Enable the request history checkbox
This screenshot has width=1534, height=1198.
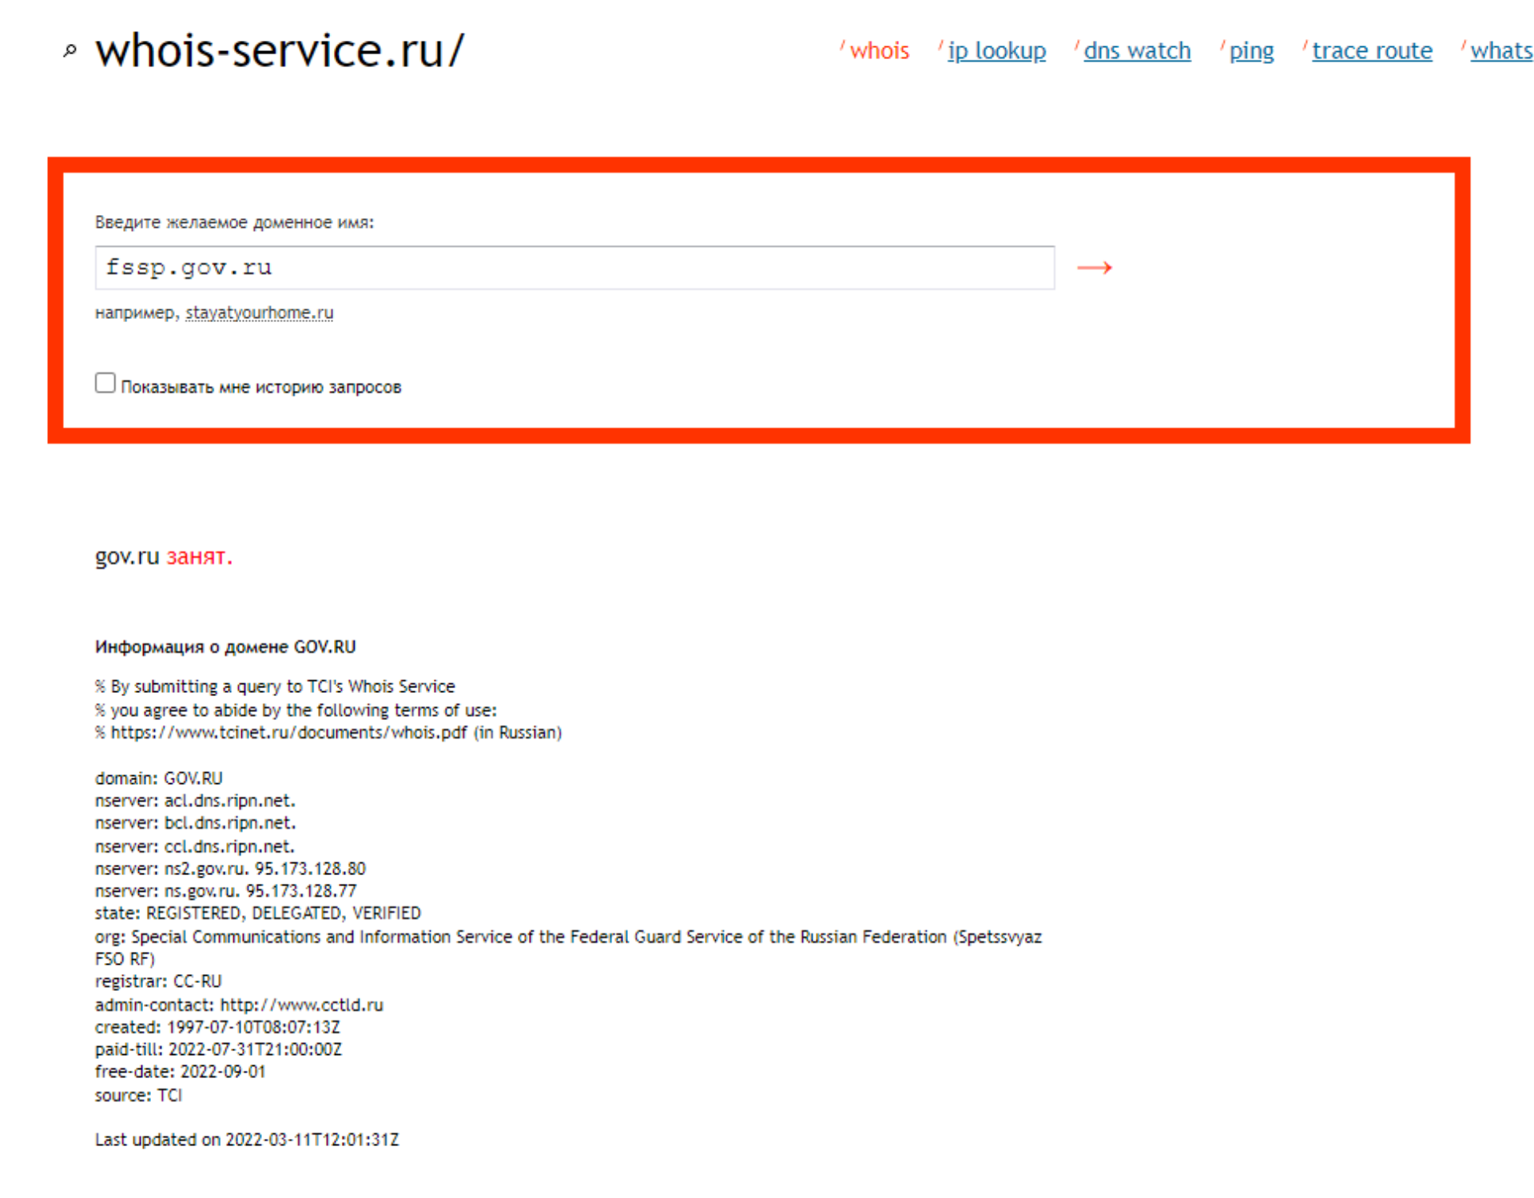(x=105, y=383)
